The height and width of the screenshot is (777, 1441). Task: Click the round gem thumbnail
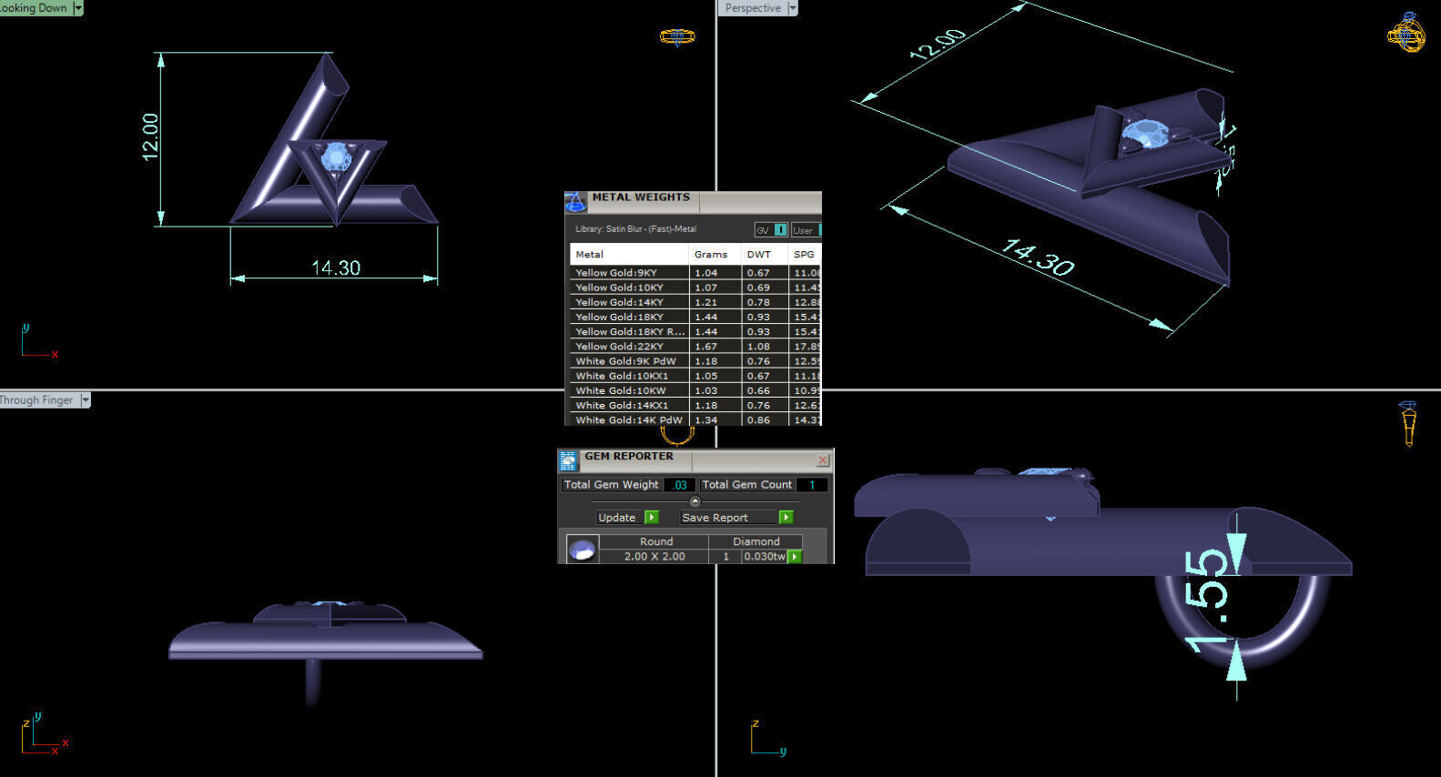point(582,549)
